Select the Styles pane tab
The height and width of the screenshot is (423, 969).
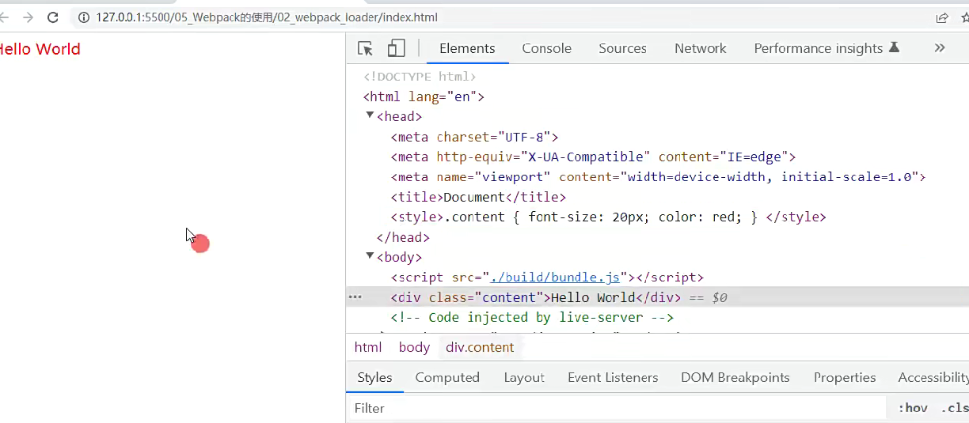(374, 377)
